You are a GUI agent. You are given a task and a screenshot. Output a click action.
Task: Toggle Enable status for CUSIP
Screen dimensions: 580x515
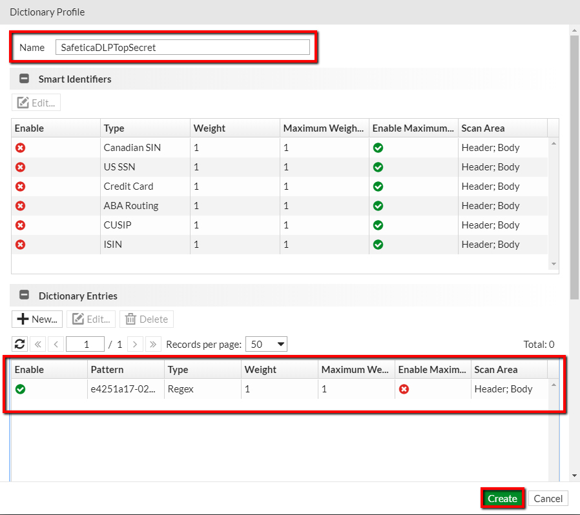(20, 225)
